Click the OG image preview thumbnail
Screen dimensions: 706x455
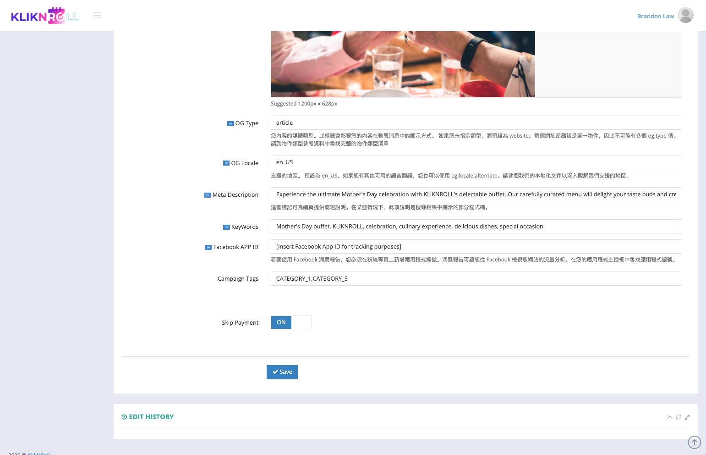point(403,64)
